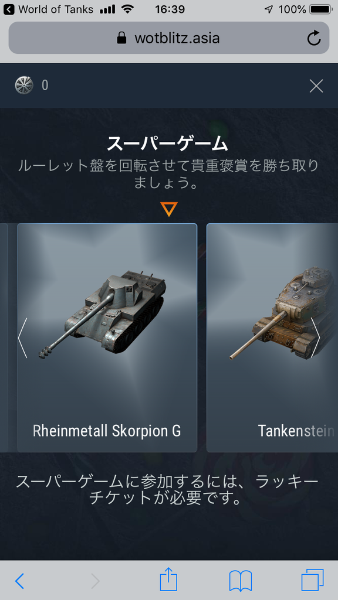Select the Tankenstein tank card
This screenshot has height=600, width=338.
point(272,337)
